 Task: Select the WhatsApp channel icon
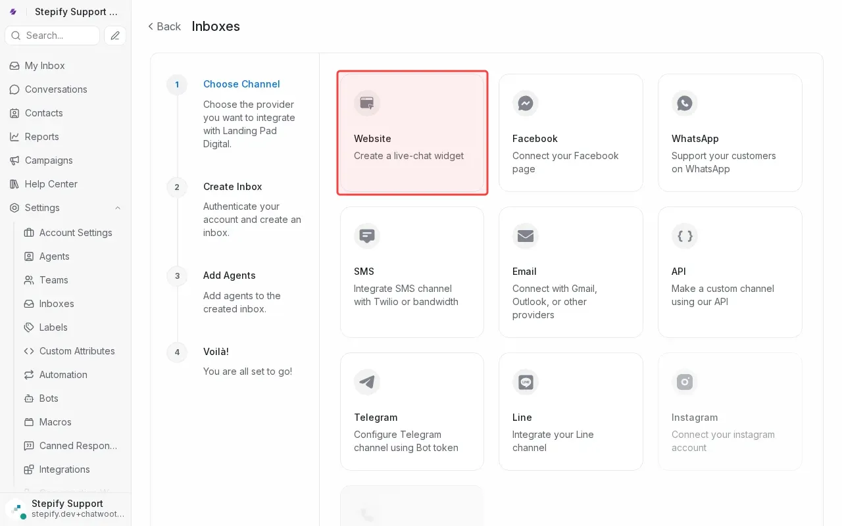point(685,103)
